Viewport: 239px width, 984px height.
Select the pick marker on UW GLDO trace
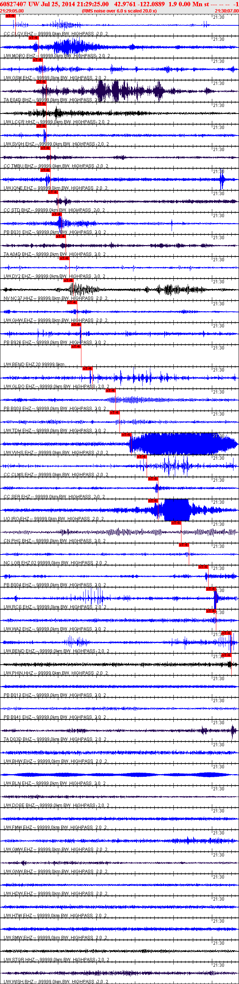point(87,369)
